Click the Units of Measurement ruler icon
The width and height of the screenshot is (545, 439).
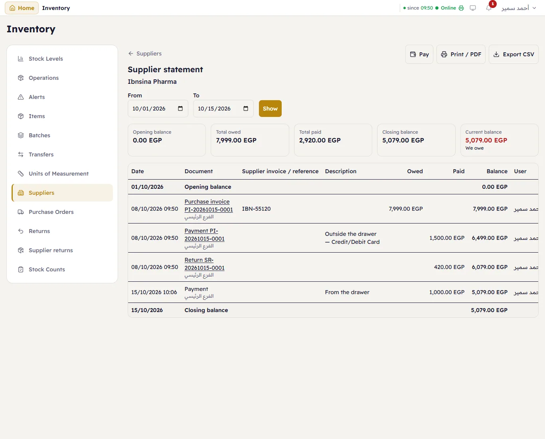click(x=21, y=174)
